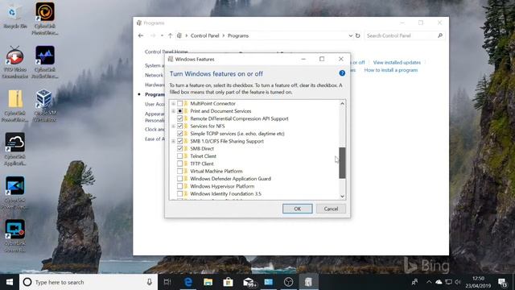This screenshot has height=290, width=515.
Task: Check the Virtual Machine Platform checkbox
Action: tap(180, 172)
